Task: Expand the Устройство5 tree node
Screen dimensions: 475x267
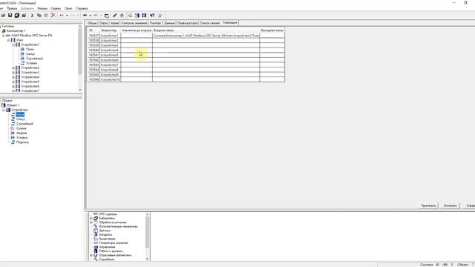Action: 13,82
